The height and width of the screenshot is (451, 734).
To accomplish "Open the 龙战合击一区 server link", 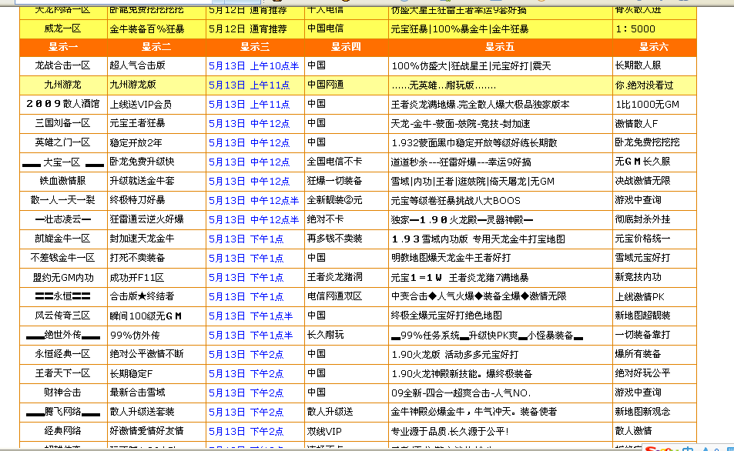I will point(62,66).
